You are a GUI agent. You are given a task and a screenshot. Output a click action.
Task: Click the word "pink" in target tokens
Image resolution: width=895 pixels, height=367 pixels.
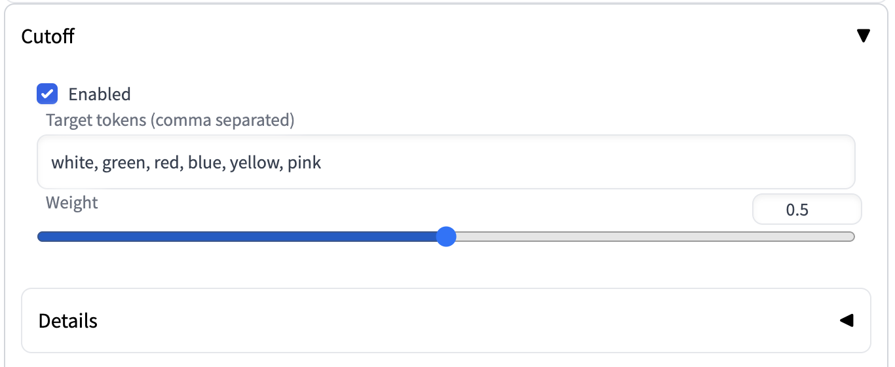point(304,162)
